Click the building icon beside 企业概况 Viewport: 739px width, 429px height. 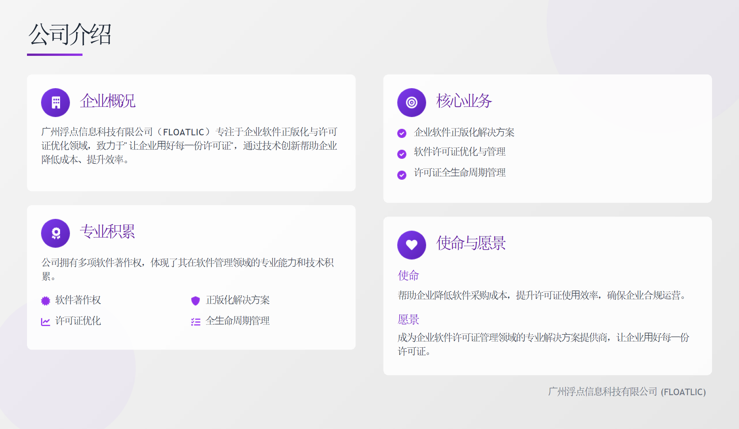click(56, 103)
